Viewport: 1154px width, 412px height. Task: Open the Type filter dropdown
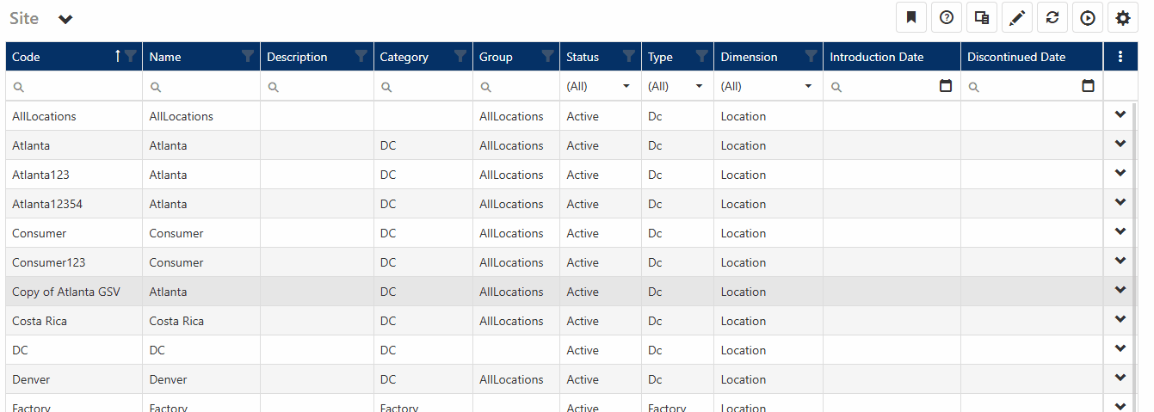point(699,87)
